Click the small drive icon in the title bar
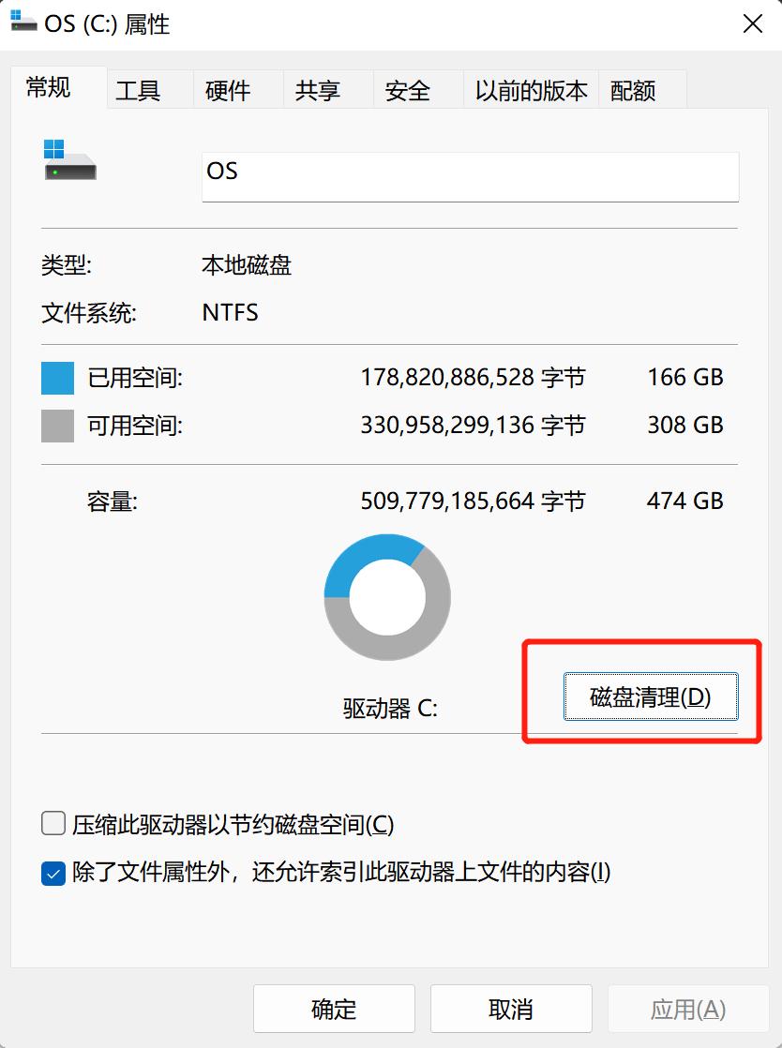Screen dimensions: 782x1048 [23, 23]
